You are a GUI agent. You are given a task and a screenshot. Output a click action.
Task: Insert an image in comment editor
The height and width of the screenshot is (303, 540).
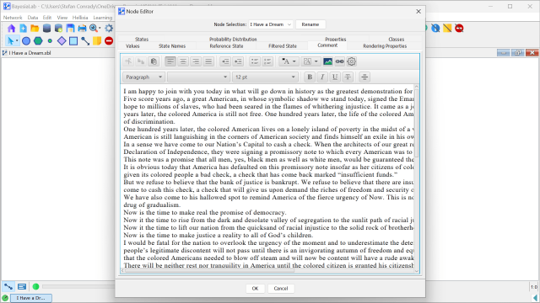pyautogui.click(x=328, y=61)
